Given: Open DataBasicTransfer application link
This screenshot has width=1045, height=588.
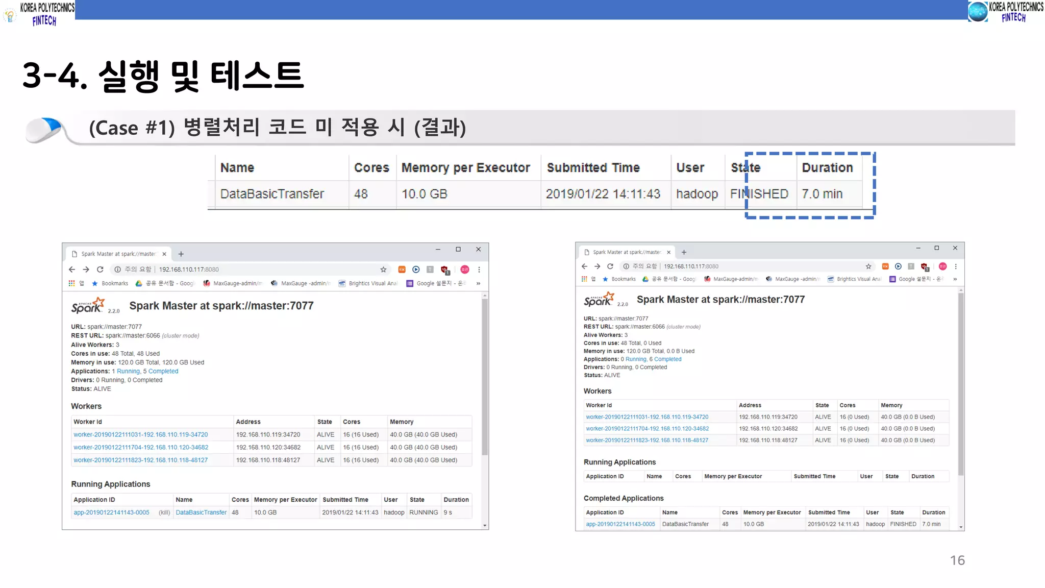Looking at the screenshot, I should click(x=201, y=512).
